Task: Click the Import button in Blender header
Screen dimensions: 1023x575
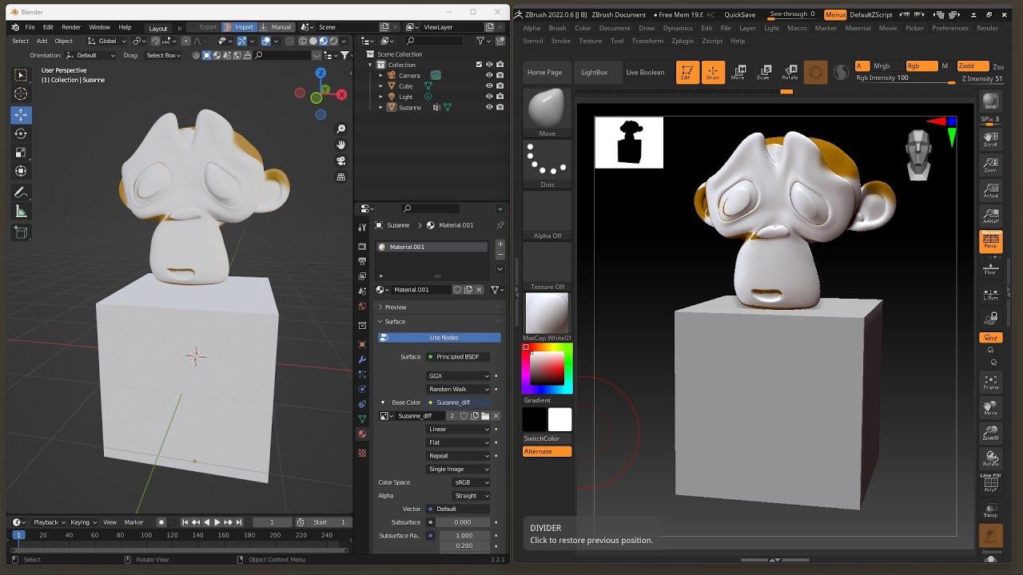Action: point(239,27)
